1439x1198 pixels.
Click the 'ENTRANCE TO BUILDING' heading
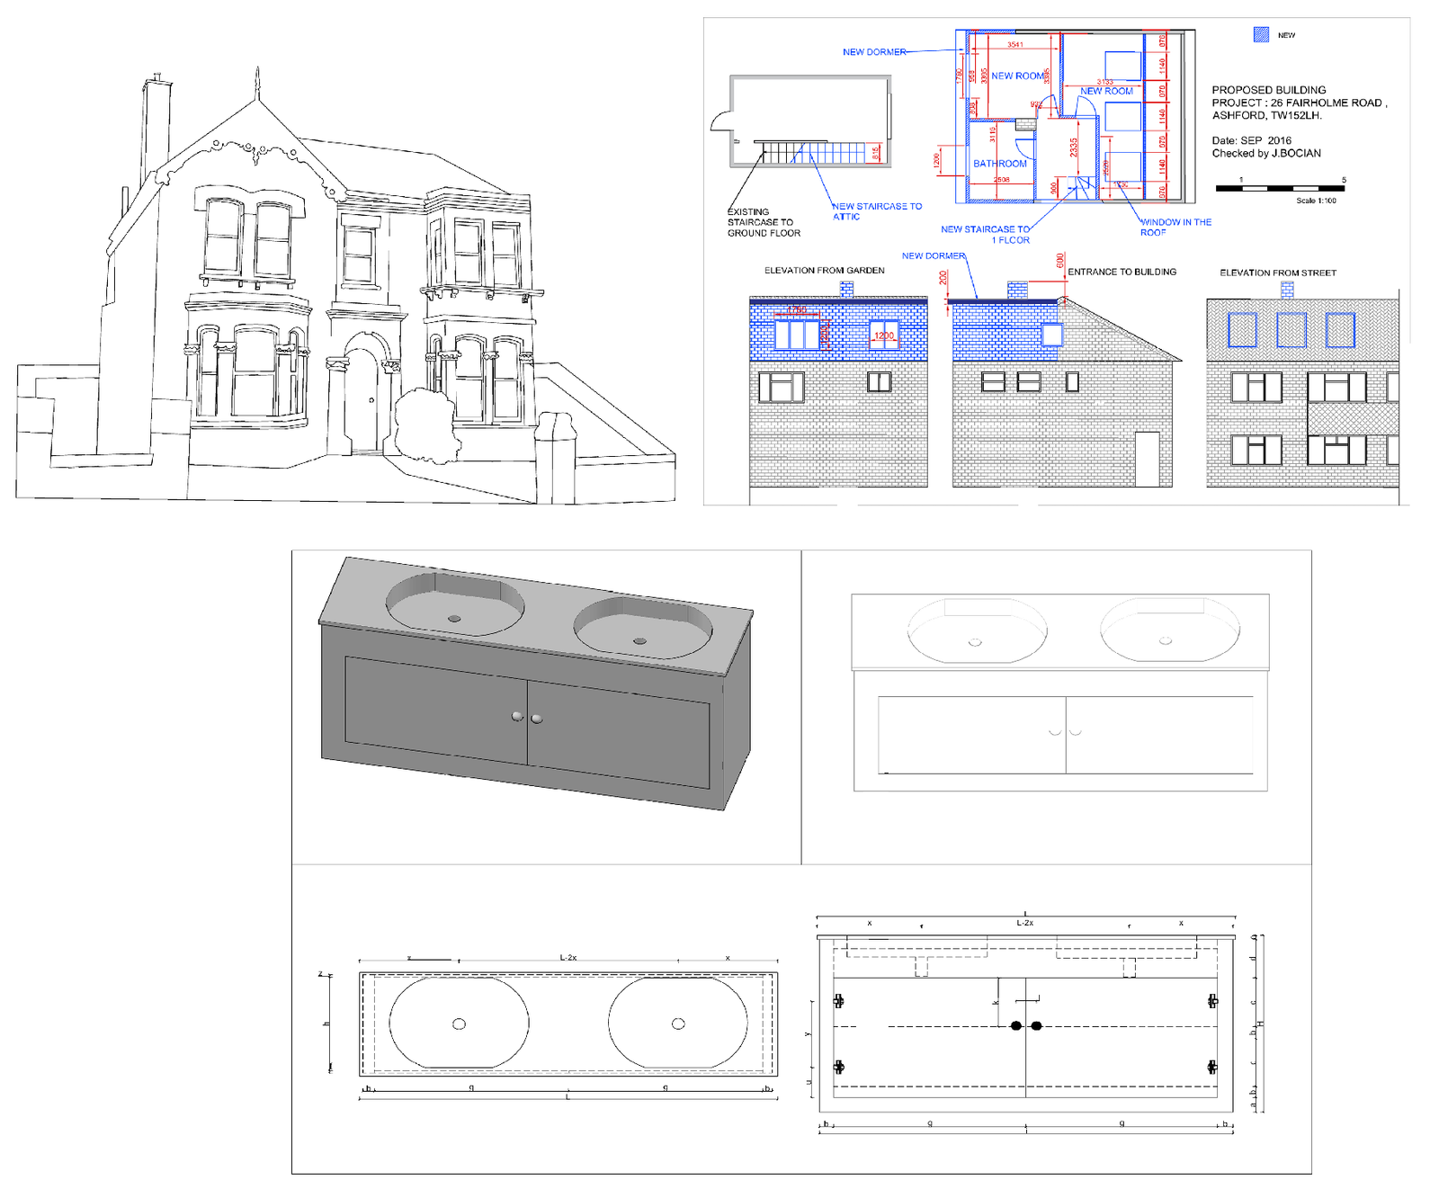coord(1122,272)
